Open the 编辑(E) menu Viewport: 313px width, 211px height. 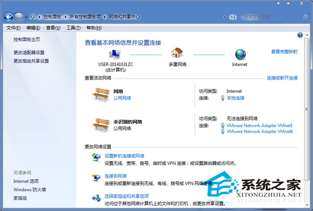(33, 28)
